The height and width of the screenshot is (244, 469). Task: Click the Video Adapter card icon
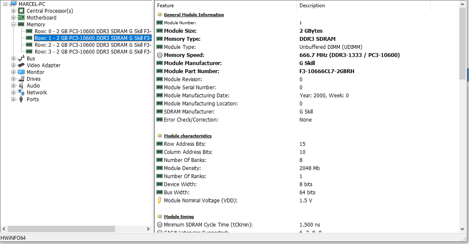[21, 65]
